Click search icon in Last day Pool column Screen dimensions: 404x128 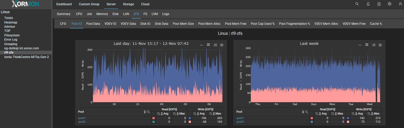pyautogui.click(x=148, y=112)
